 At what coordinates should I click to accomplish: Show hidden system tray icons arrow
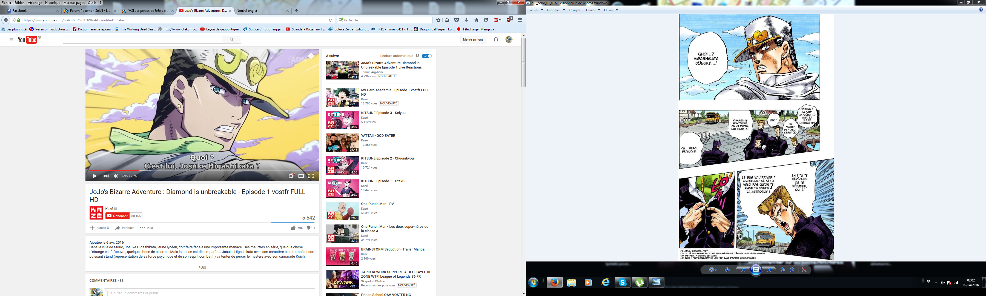(x=936, y=283)
